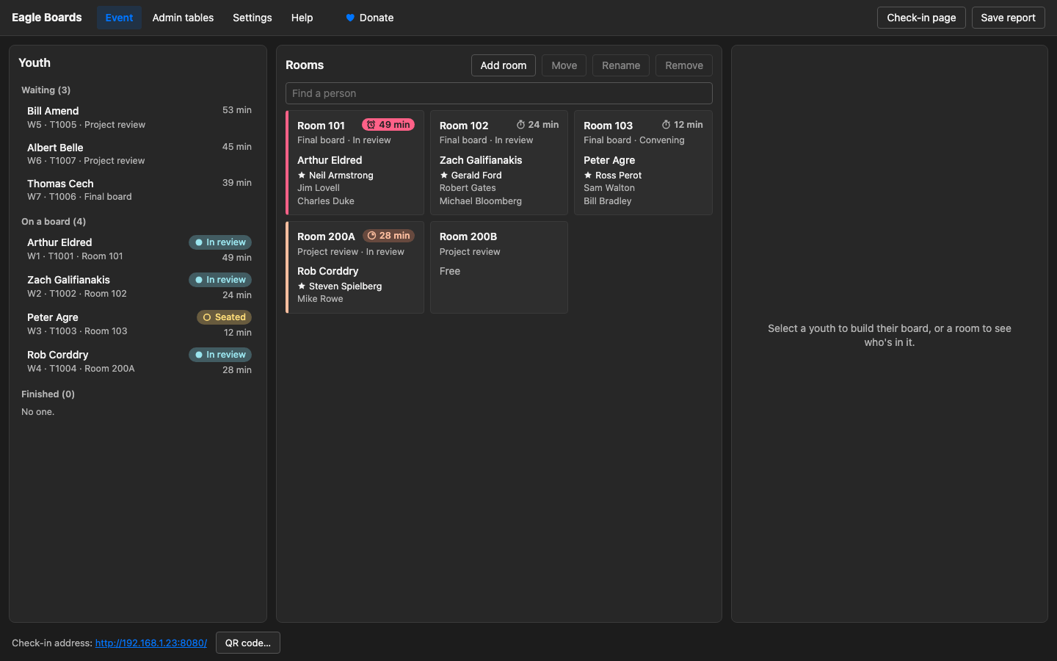This screenshot has width=1057, height=661.
Task: Click the Add room button
Action: tap(504, 65)
